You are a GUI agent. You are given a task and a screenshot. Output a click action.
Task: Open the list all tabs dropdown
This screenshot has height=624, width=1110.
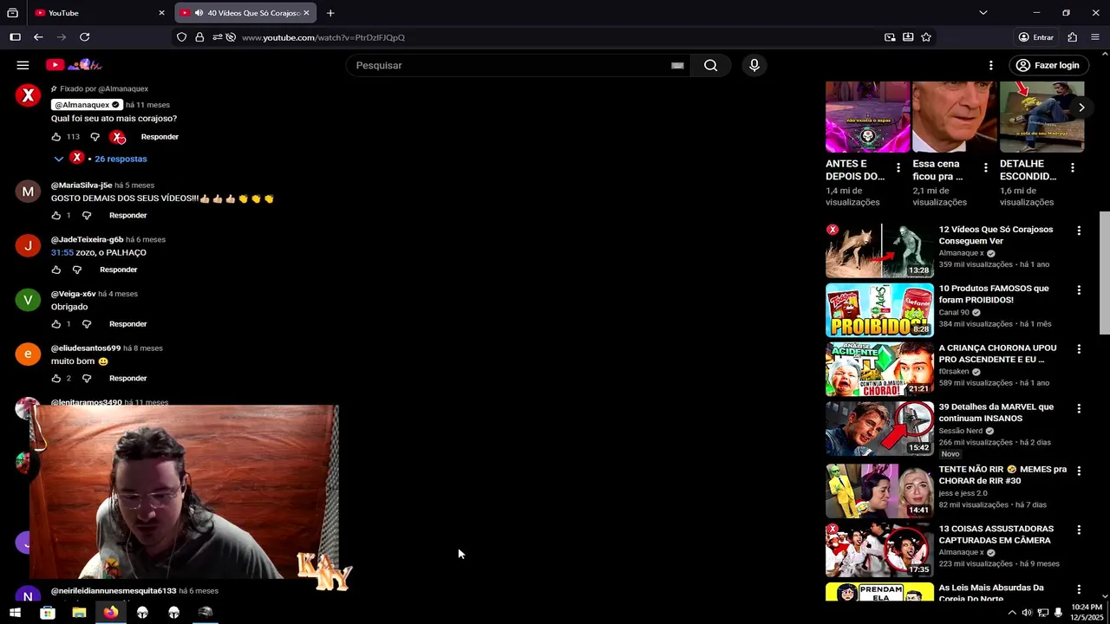pyautogui.click(x=983, y=13)
